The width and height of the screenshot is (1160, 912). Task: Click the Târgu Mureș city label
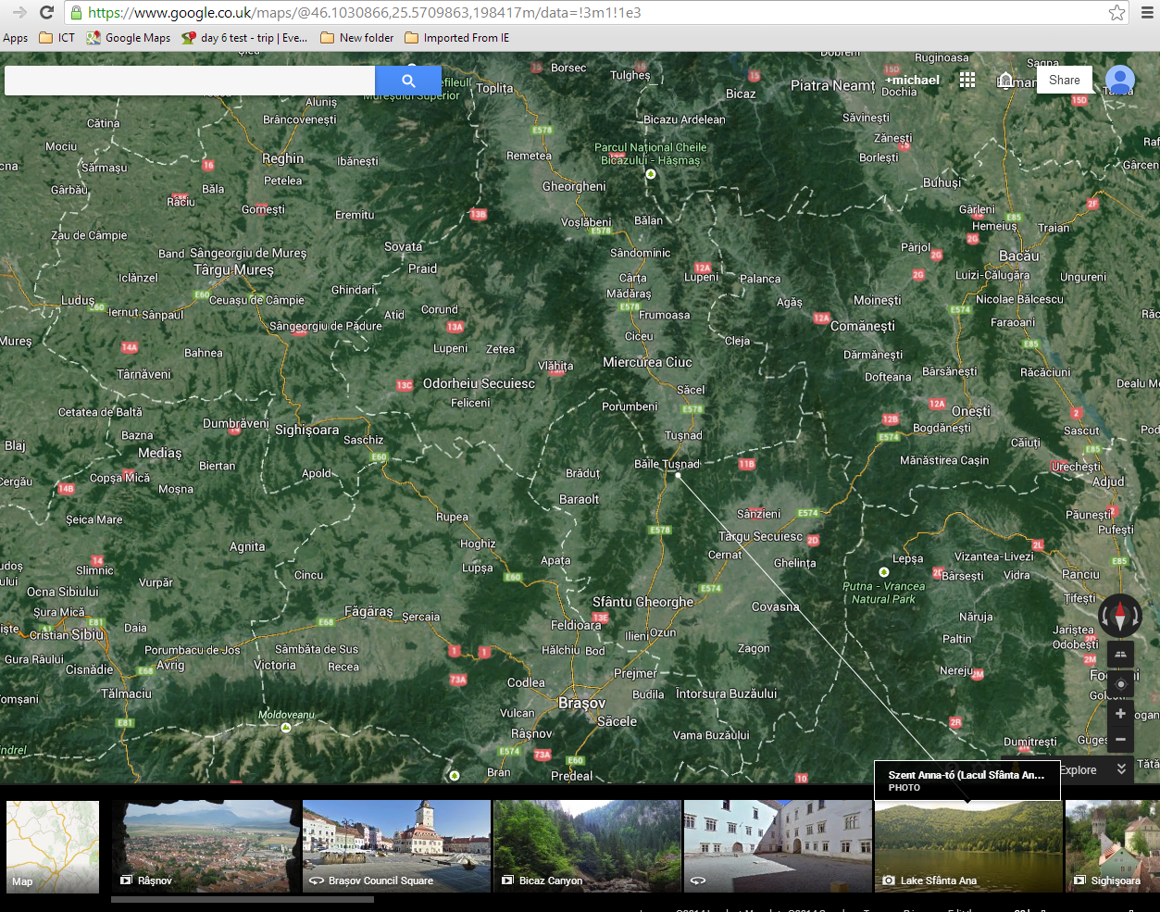pos(233,270)
